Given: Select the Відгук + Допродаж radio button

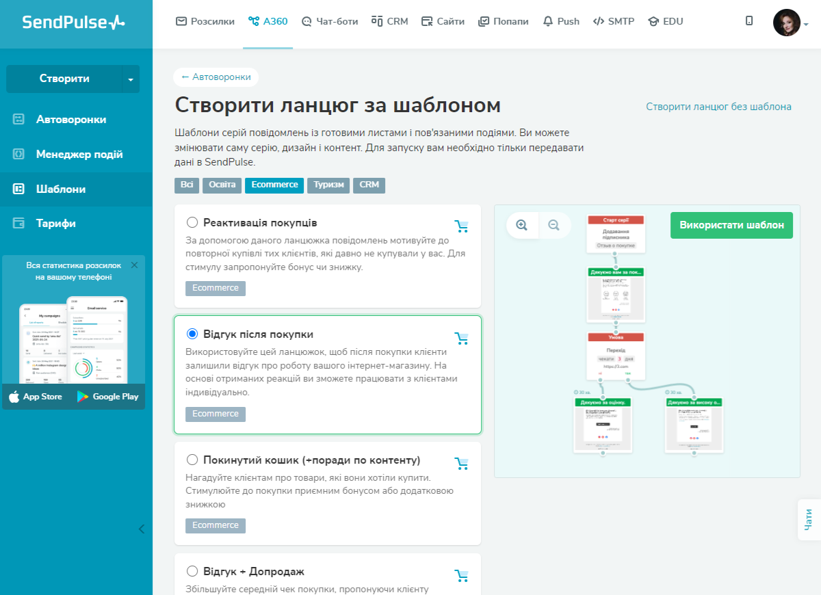Looking at the screenshot, I should [x=192, y=571].
